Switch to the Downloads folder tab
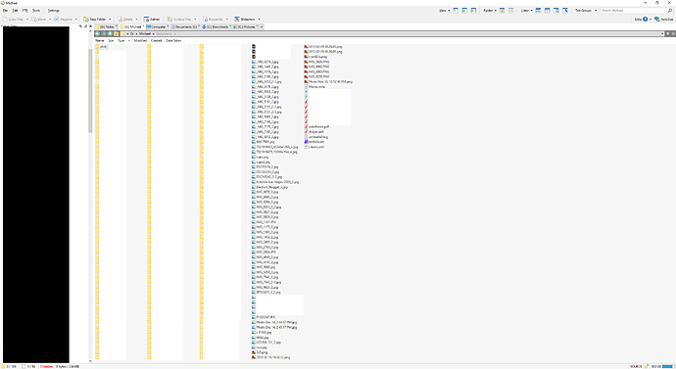Viewport: 676px width, 369px height. point(217,26)
